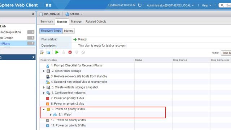
Task: Refresh the vSphere Web Client view
Action: 140,5
